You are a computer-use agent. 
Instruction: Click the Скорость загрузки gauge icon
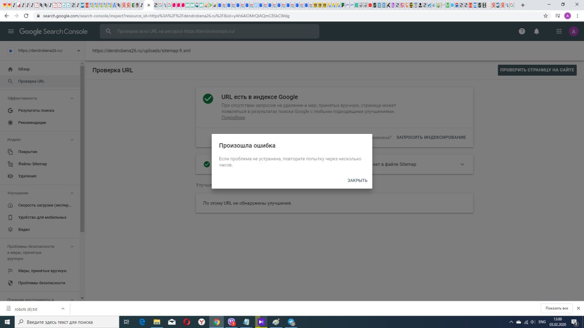pyautogui.click(x=10, y=205)
